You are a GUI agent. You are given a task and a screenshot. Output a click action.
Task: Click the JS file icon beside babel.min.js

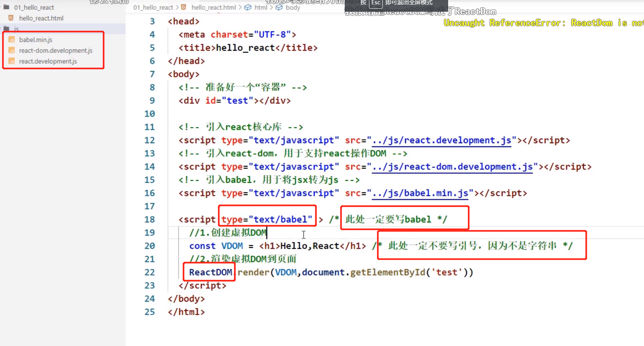(12, 39)
